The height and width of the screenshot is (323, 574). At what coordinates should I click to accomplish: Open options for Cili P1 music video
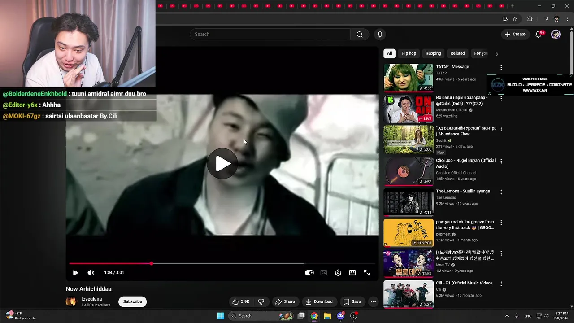[501, 284]
